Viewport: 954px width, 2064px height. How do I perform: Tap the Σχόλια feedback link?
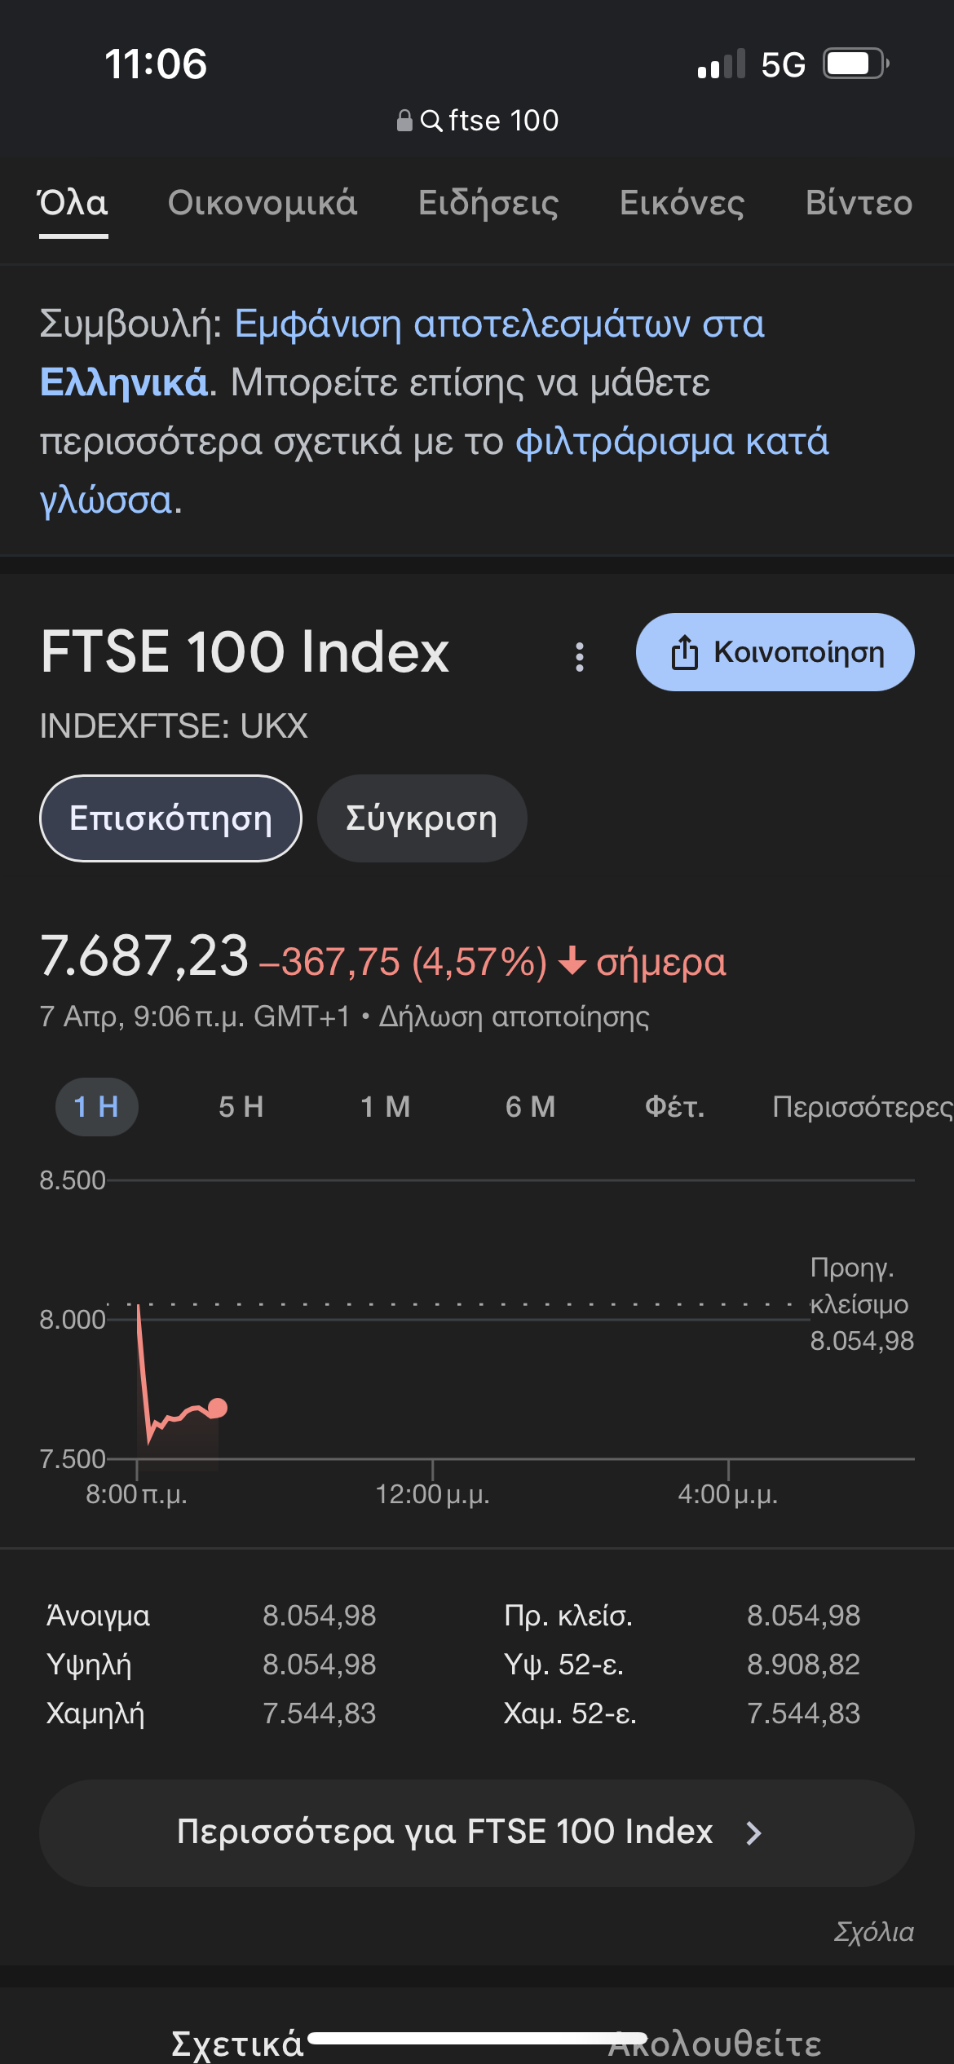coord(873,1932)
